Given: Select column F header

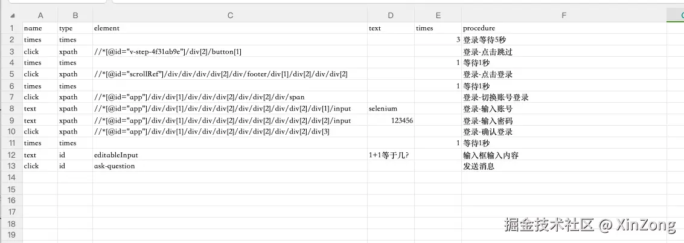Looking at the screenshot, I should (x=563, y=15).
